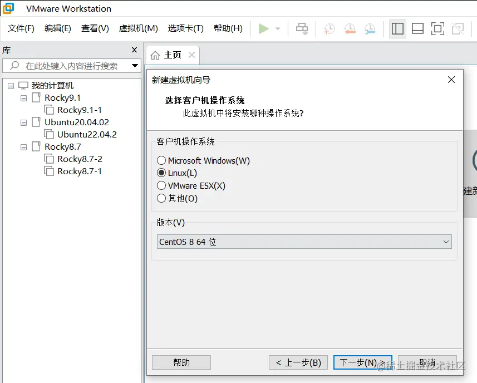Collapse the Ubuntu20.04.02 tree node
Screen dimensions: 477x383
(x=23, y=122)
